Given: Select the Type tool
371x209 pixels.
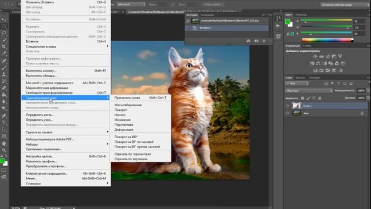Looking at the screenshot, I should click(x=4, y=122).
